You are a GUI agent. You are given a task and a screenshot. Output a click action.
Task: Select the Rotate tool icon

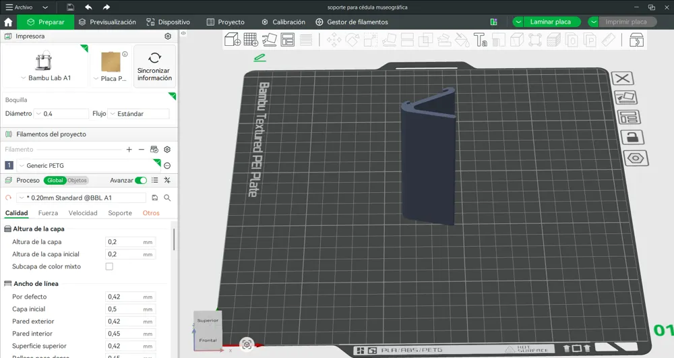pyautogui.click(x=352, y=40)
